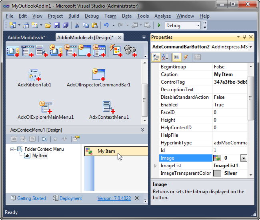Open the Debug configuration dropdown
The width and height of the screenshot is (260, 220).
(x=198, y=25)
